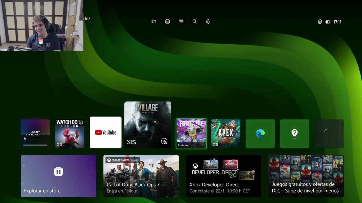
Task: Click the X|S badge on Watch Dogs tile
Action: [x=60, y=145]
